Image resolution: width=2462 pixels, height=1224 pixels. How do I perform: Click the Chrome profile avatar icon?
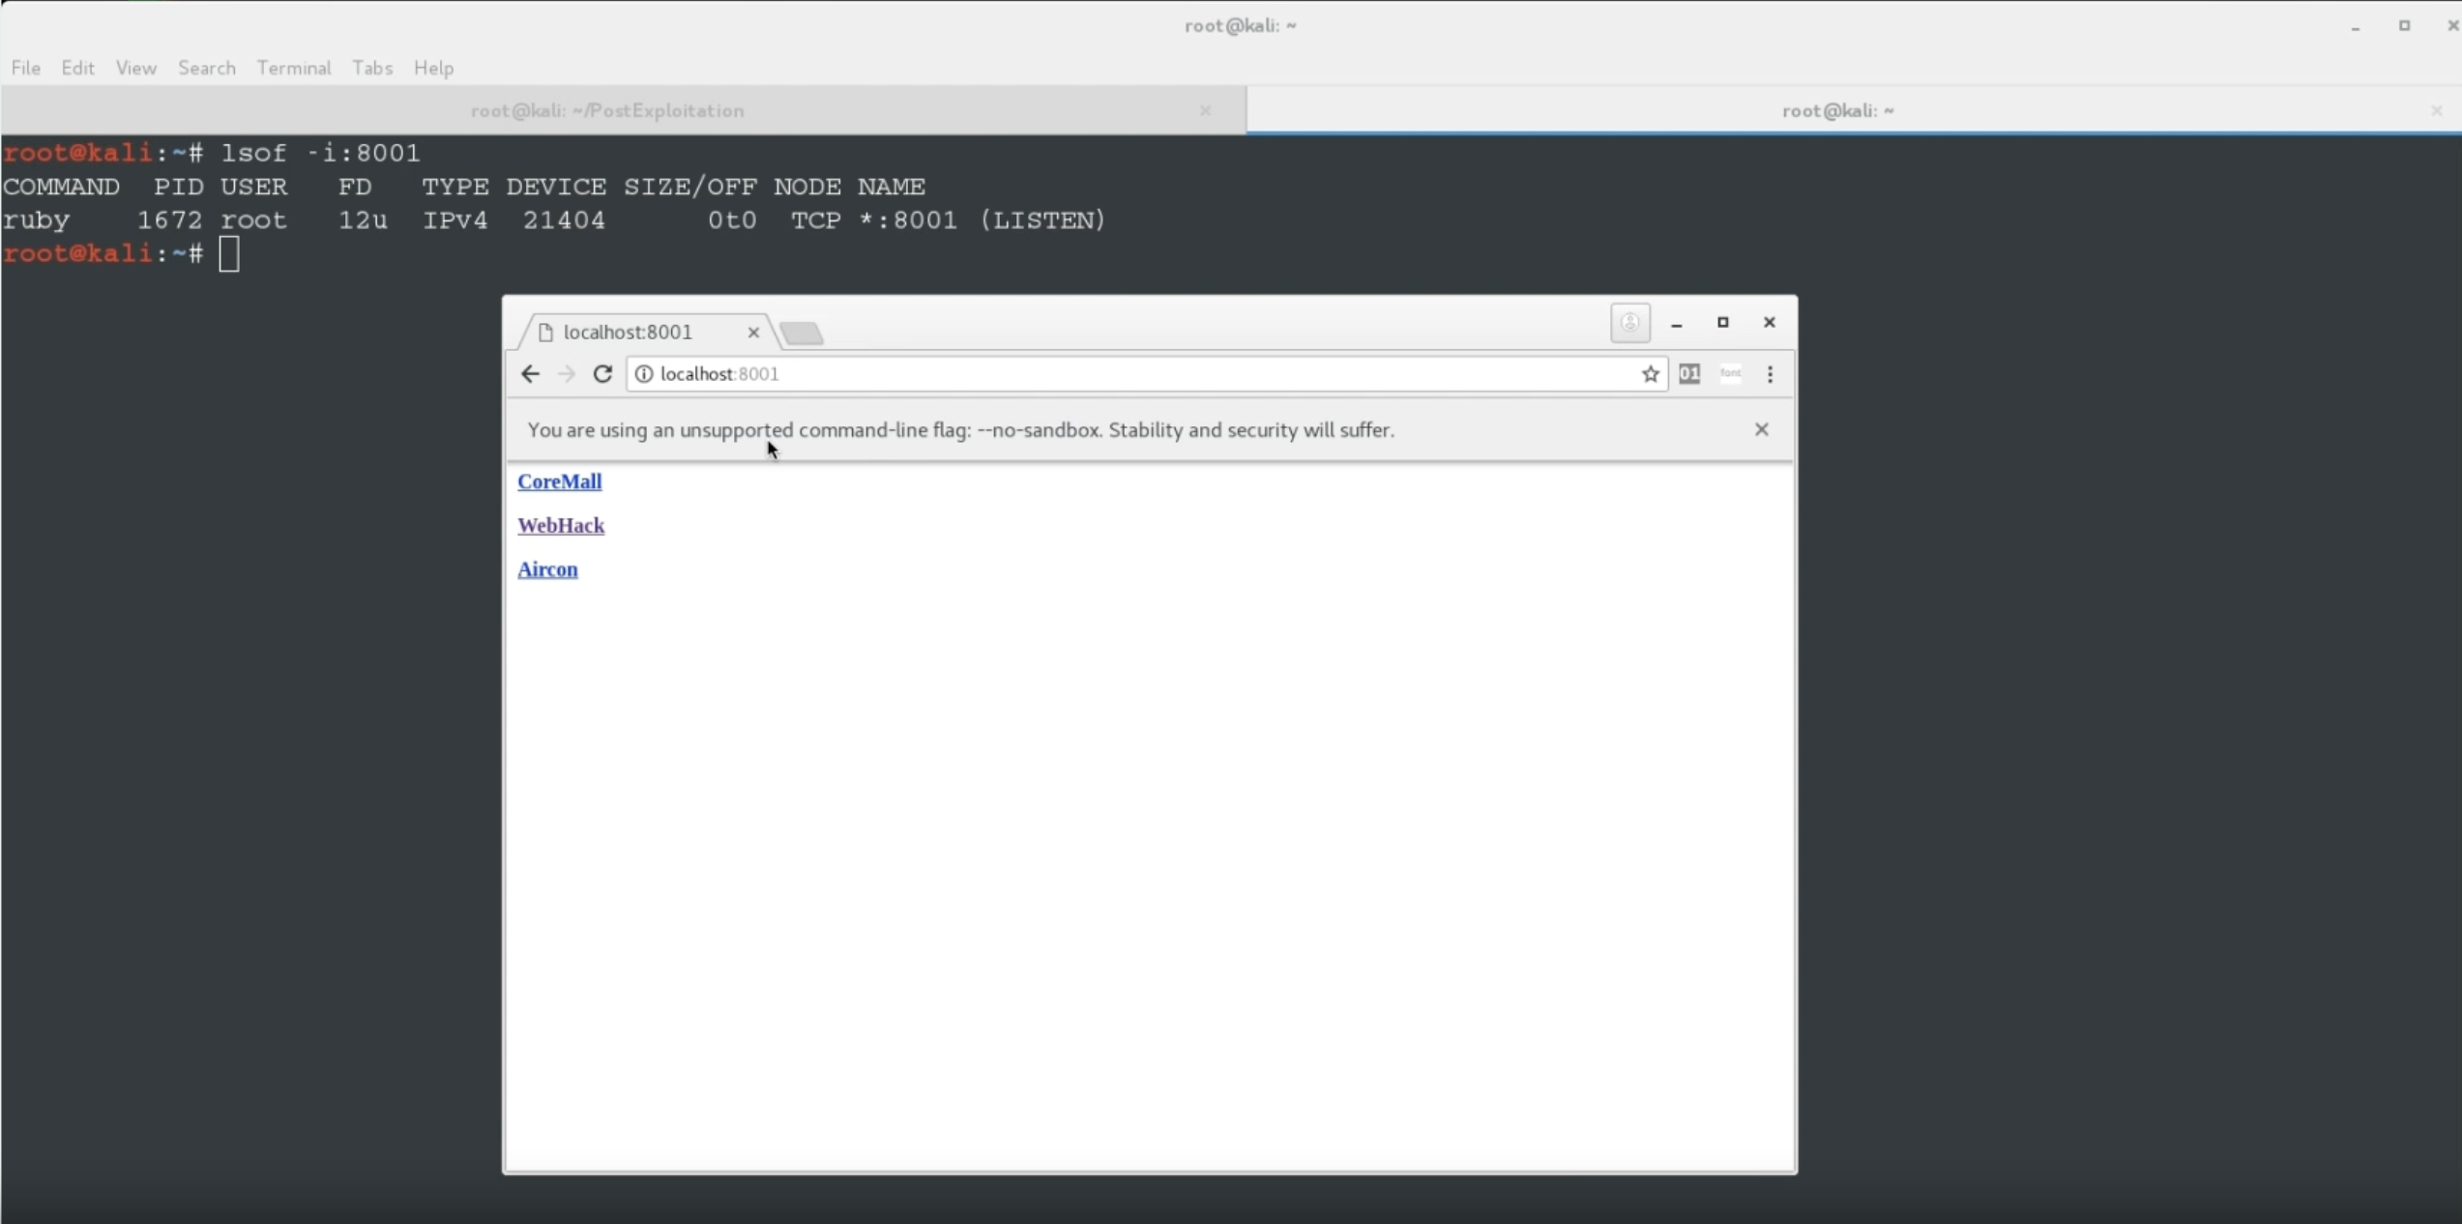pyautogui.click(x=1629, y=323)
